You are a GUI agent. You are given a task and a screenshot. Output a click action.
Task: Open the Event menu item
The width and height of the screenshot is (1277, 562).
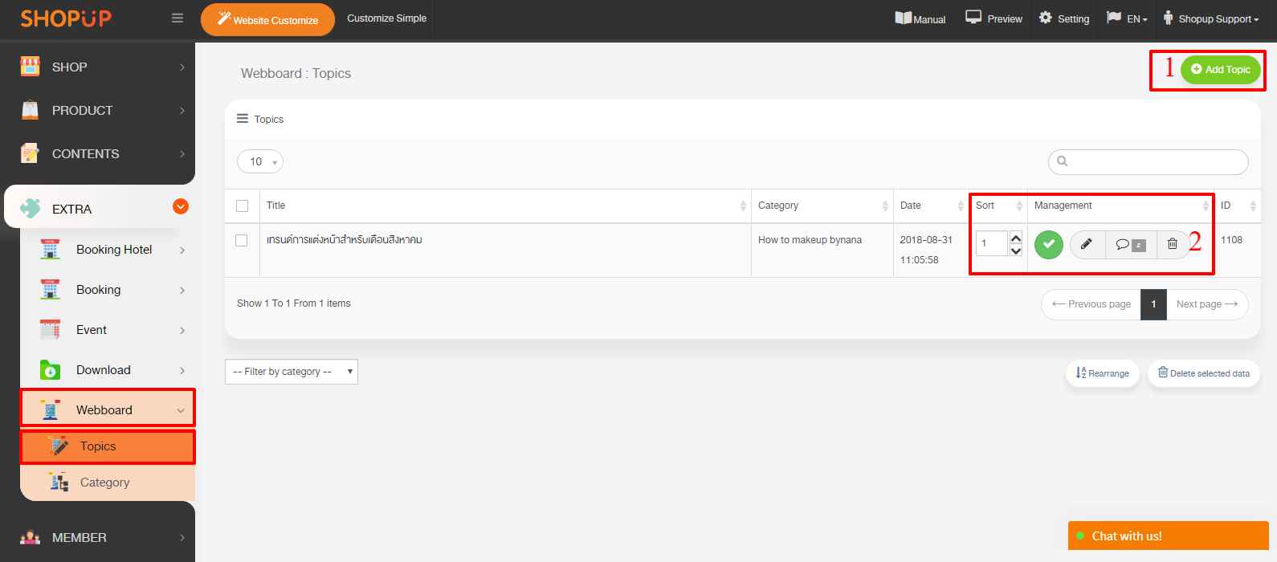108,330
